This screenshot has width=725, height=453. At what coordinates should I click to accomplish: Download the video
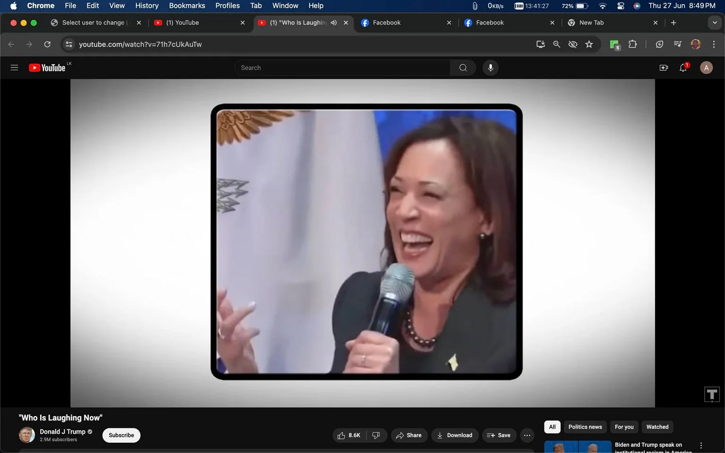(455, 435)
